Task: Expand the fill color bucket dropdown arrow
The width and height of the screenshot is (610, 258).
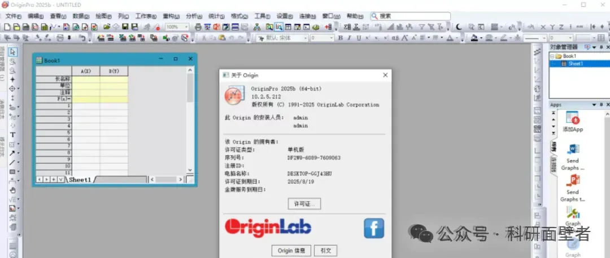Action: [x=481, y=38]
